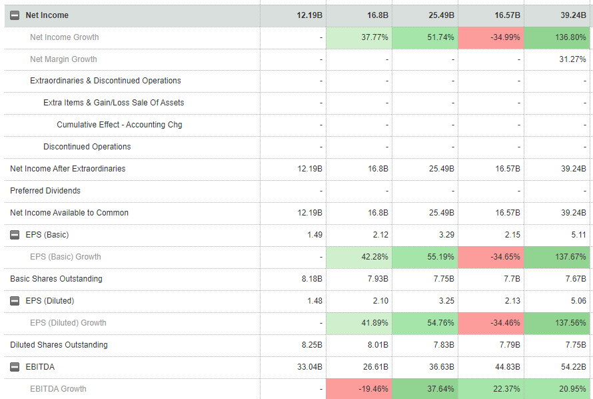Select the -19.46% EBITDA growth cell
593x399 pixels.
358,389
